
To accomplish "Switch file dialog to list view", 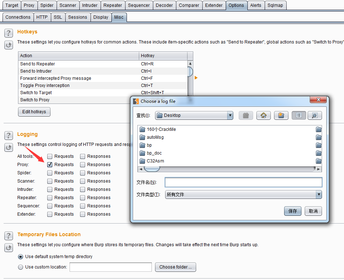I will coord(299,115).
